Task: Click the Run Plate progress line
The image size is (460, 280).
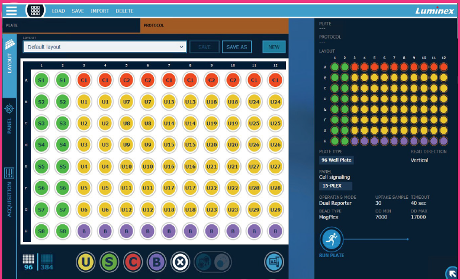Action: [x=376, y=239]
